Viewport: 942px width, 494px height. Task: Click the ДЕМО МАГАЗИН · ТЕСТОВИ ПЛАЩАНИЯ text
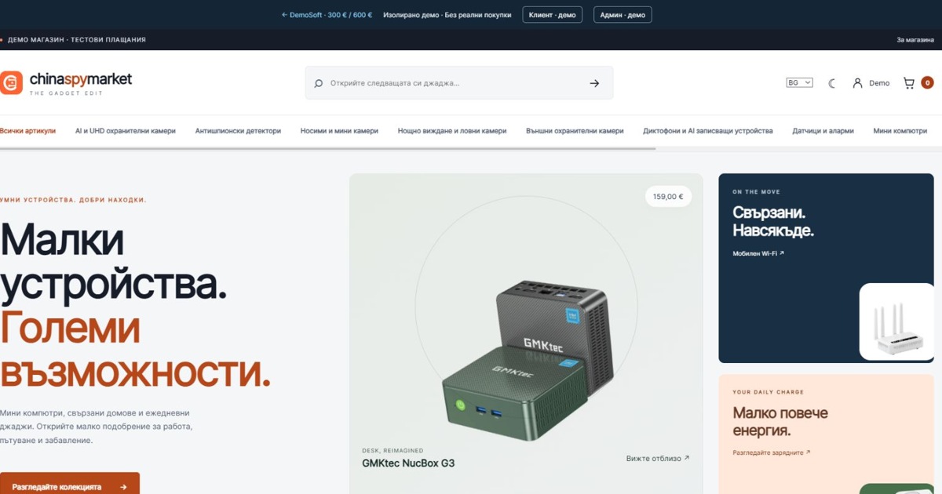coord(77,39)
